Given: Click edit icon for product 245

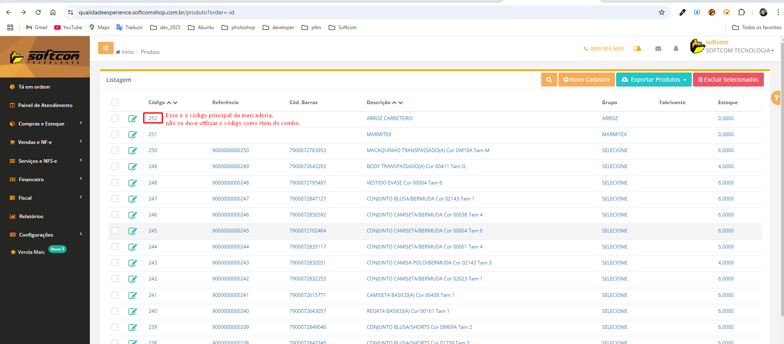Looking at the screenshot, I should coord(133,231).
